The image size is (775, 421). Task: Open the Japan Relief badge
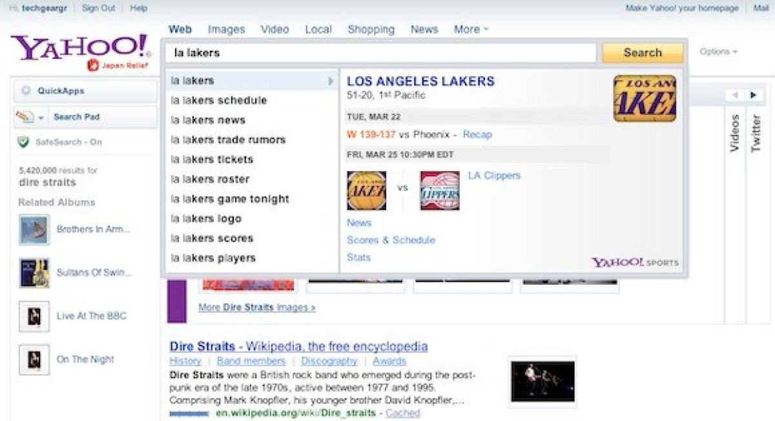(x=118, y=66)
